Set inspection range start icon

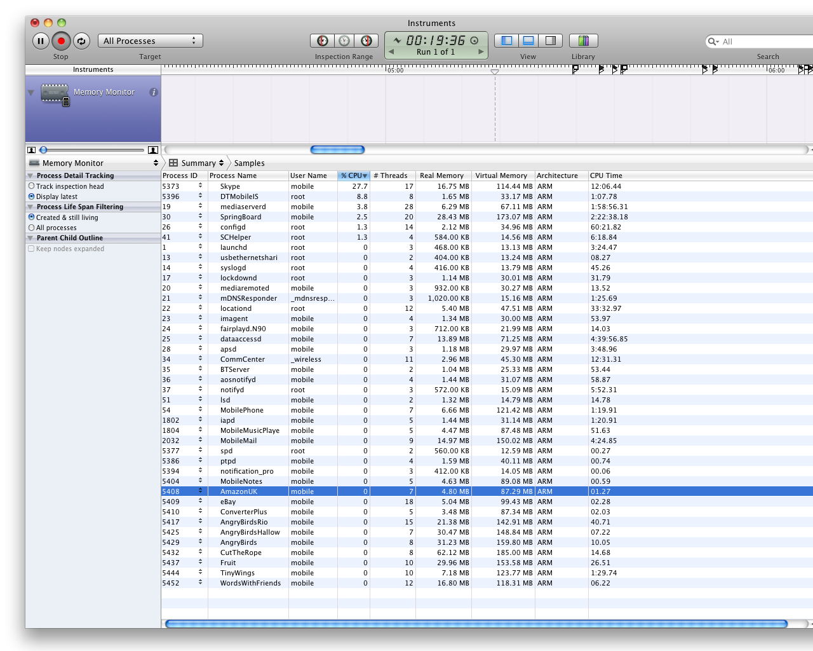(x=323, y=41)
